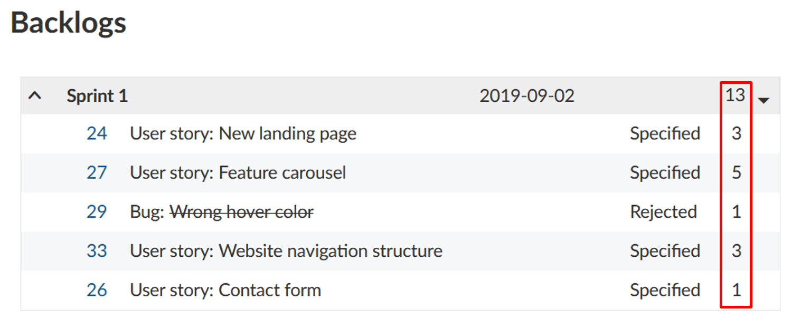
Task: Click the Sprint 1 title label
Action: coord(97,96)
